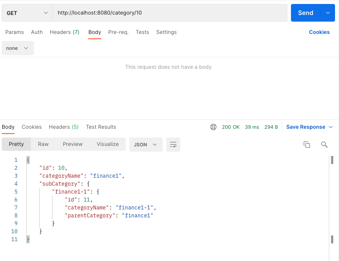Select the Preview view
This screenshot has height=261, width=339.
click(73, 144)
